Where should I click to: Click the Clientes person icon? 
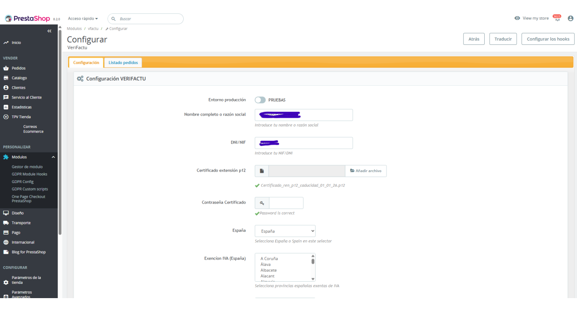[6, 88]
